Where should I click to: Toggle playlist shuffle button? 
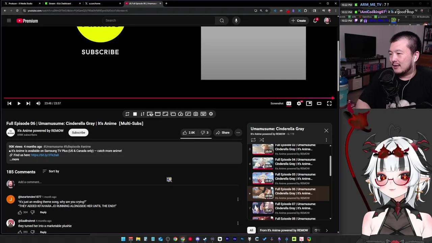pos(262,140)
